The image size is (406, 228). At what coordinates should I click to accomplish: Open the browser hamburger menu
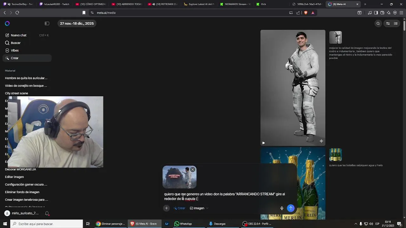402,13
